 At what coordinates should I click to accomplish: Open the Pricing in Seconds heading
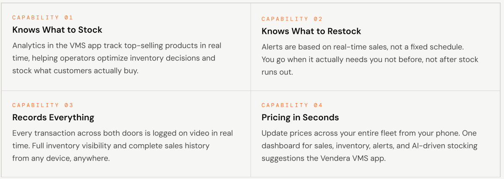300,117
